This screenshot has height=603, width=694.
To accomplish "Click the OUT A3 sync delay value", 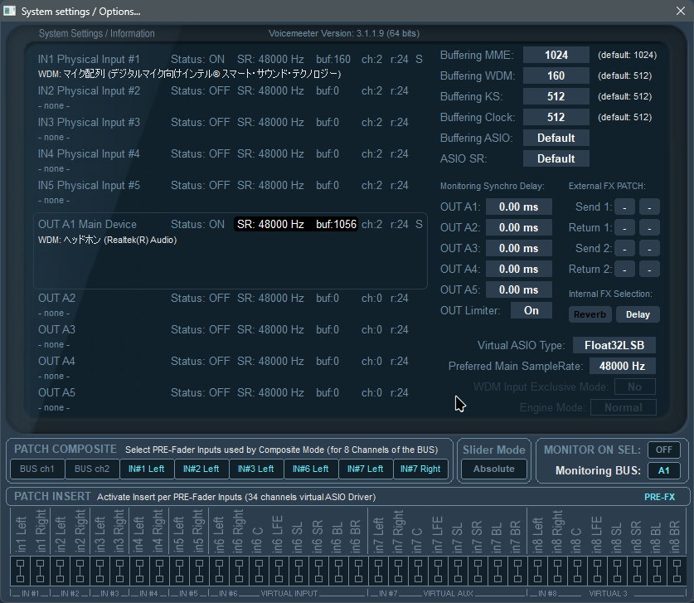I will (x=518, y=248).
